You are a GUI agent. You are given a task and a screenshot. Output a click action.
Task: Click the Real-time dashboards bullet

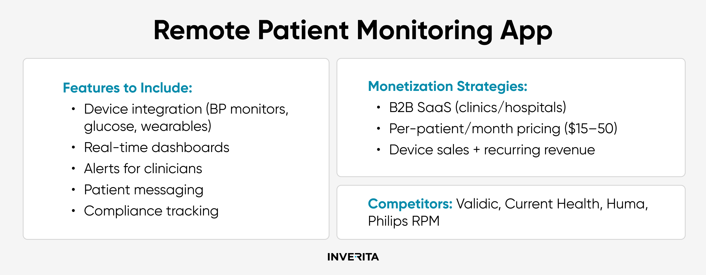click(x=156, y=148)
